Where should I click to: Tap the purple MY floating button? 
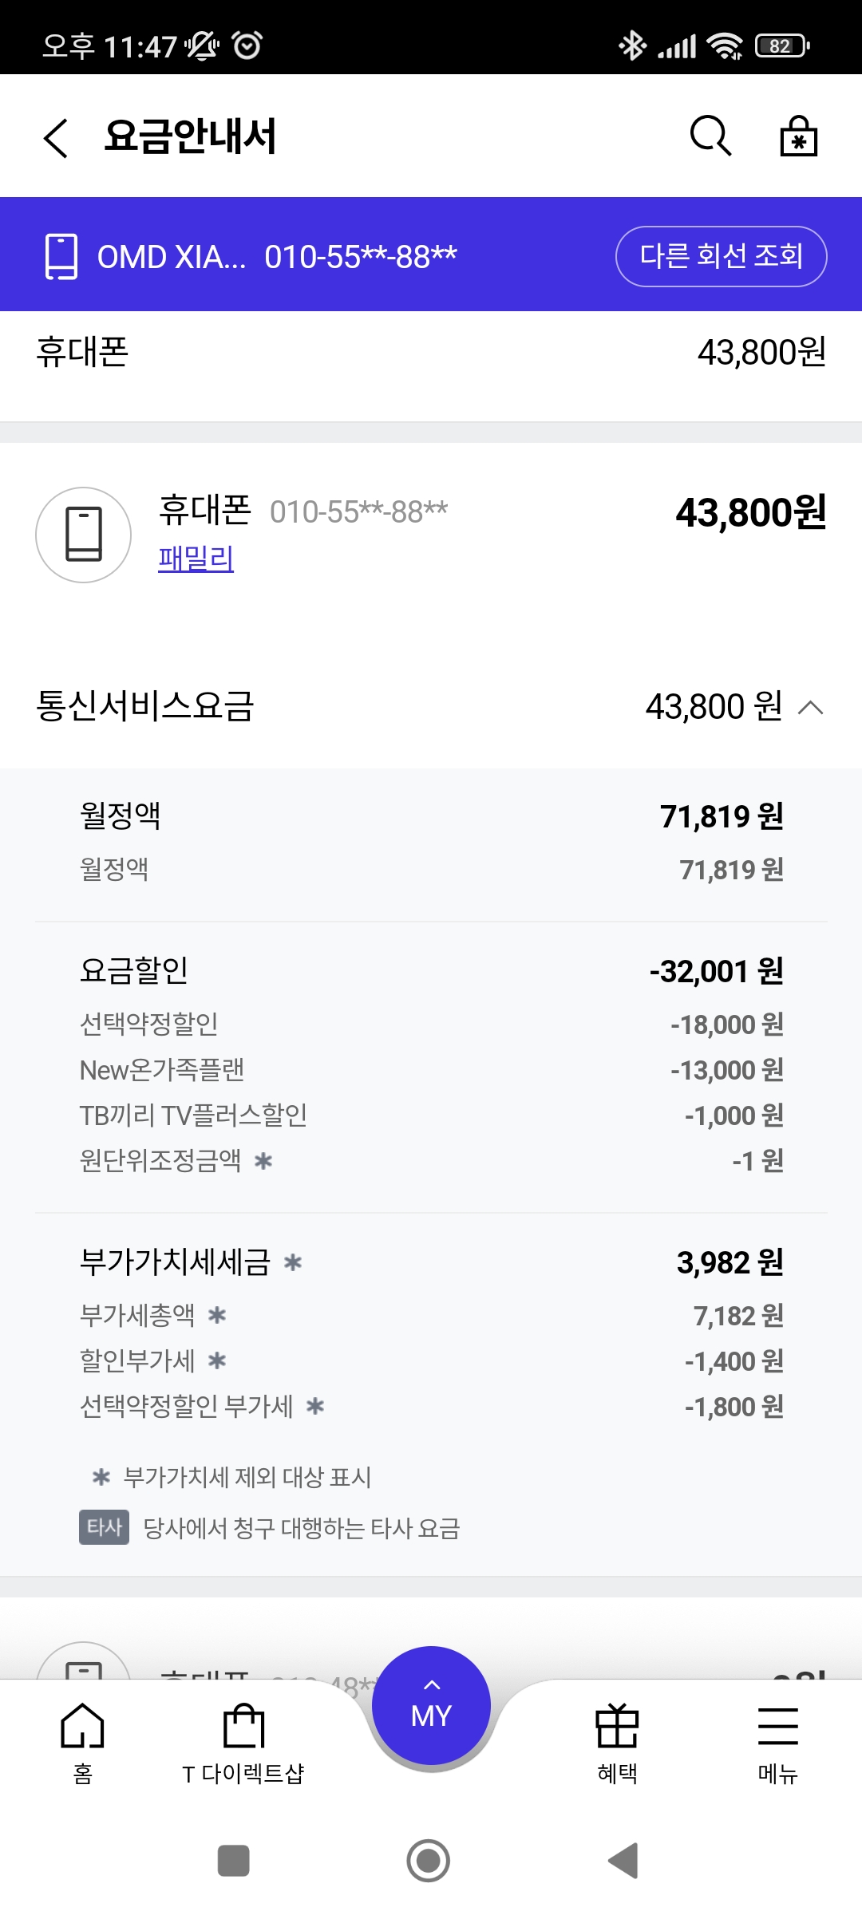pos(431,1705)
